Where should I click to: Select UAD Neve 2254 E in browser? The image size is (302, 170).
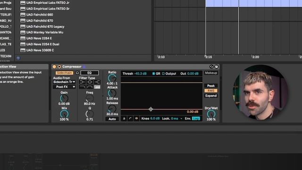coord(39,38)
